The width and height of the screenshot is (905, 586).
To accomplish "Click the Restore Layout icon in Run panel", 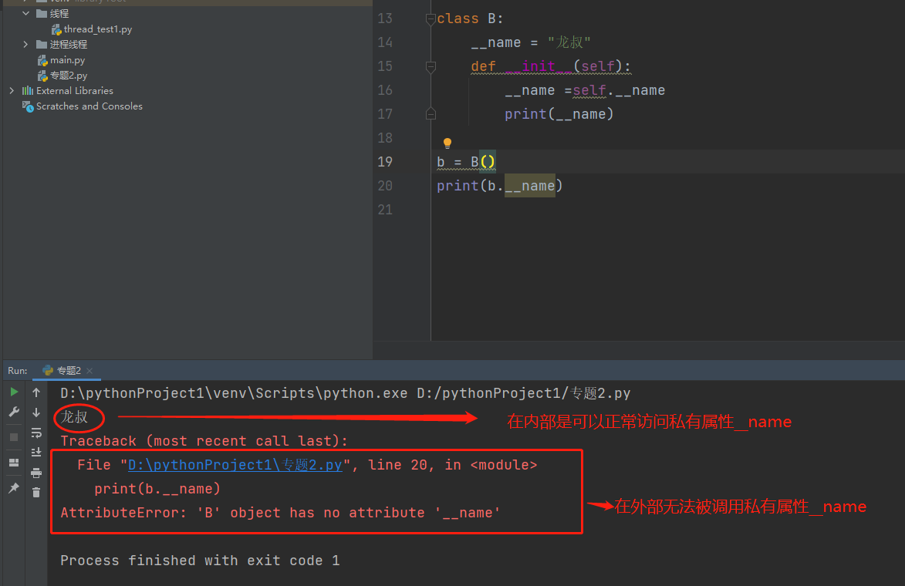I will (x=14, y=463).
